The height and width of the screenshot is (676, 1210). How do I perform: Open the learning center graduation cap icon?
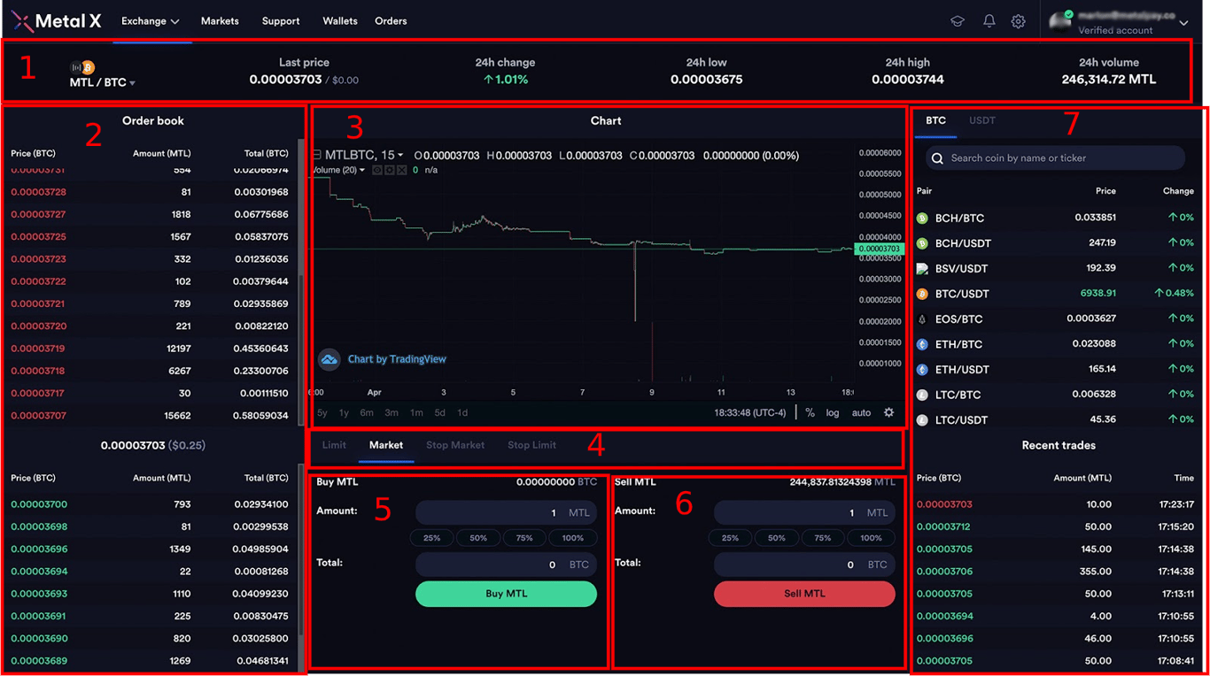[958, 20]
